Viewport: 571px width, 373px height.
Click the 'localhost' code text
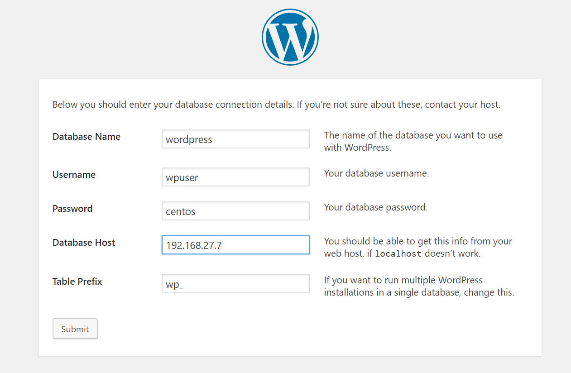[x=398, y=254]
